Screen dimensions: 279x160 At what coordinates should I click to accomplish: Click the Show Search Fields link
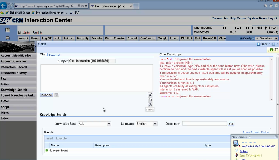click(255, 132)
